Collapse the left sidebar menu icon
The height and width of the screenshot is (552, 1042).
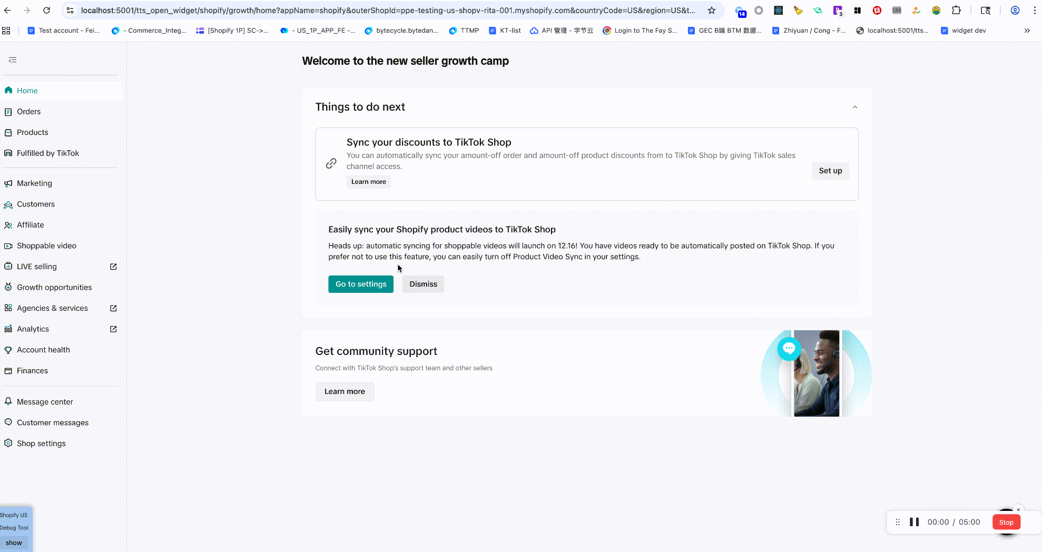[13, 60]
